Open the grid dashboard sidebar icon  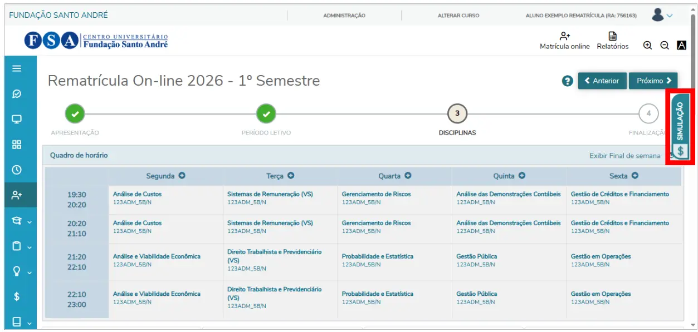(x=17, y=145)
